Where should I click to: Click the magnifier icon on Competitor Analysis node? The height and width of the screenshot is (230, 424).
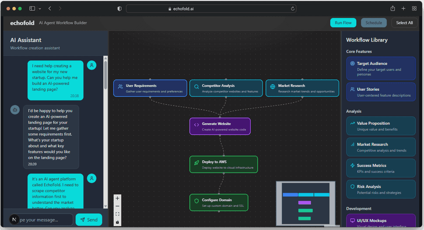[196, 87]
